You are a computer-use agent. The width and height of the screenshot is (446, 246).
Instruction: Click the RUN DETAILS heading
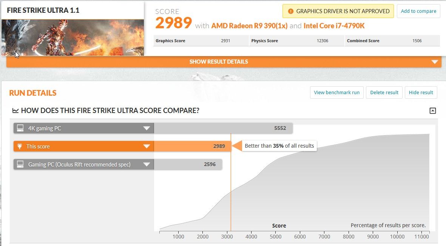click(33, 93)
